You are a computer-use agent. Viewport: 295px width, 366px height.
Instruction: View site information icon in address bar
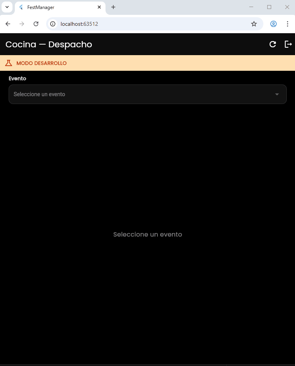[x=53, y=24]
